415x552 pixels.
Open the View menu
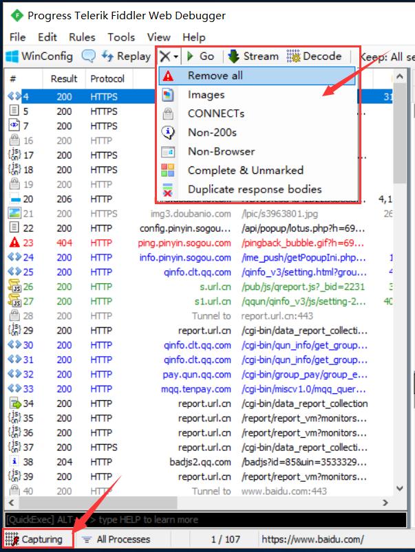[x=159, y=37]
